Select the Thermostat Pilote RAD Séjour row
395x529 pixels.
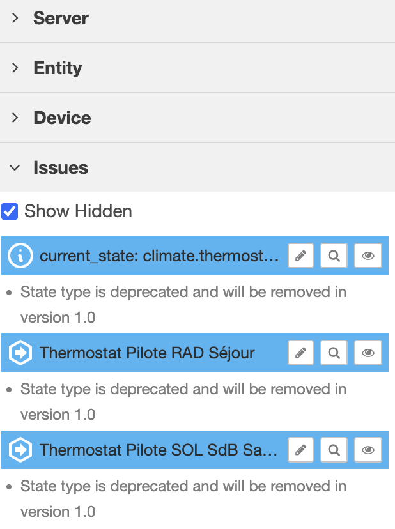pyautogui.click(x=147, y=353)
